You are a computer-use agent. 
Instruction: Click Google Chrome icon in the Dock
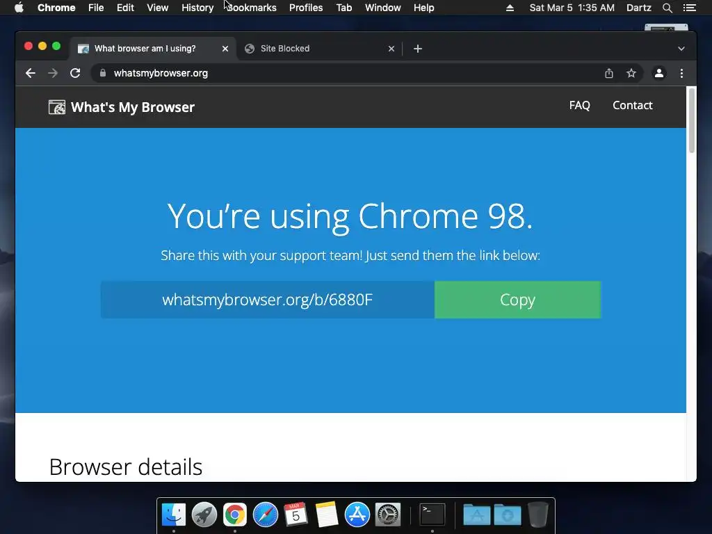[x=235, y=515]
